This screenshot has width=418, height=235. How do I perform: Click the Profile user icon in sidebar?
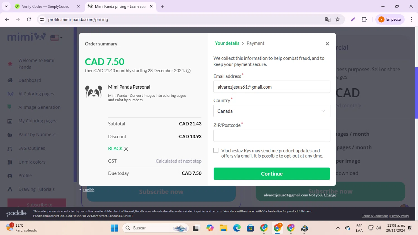[x=10, y=176]
